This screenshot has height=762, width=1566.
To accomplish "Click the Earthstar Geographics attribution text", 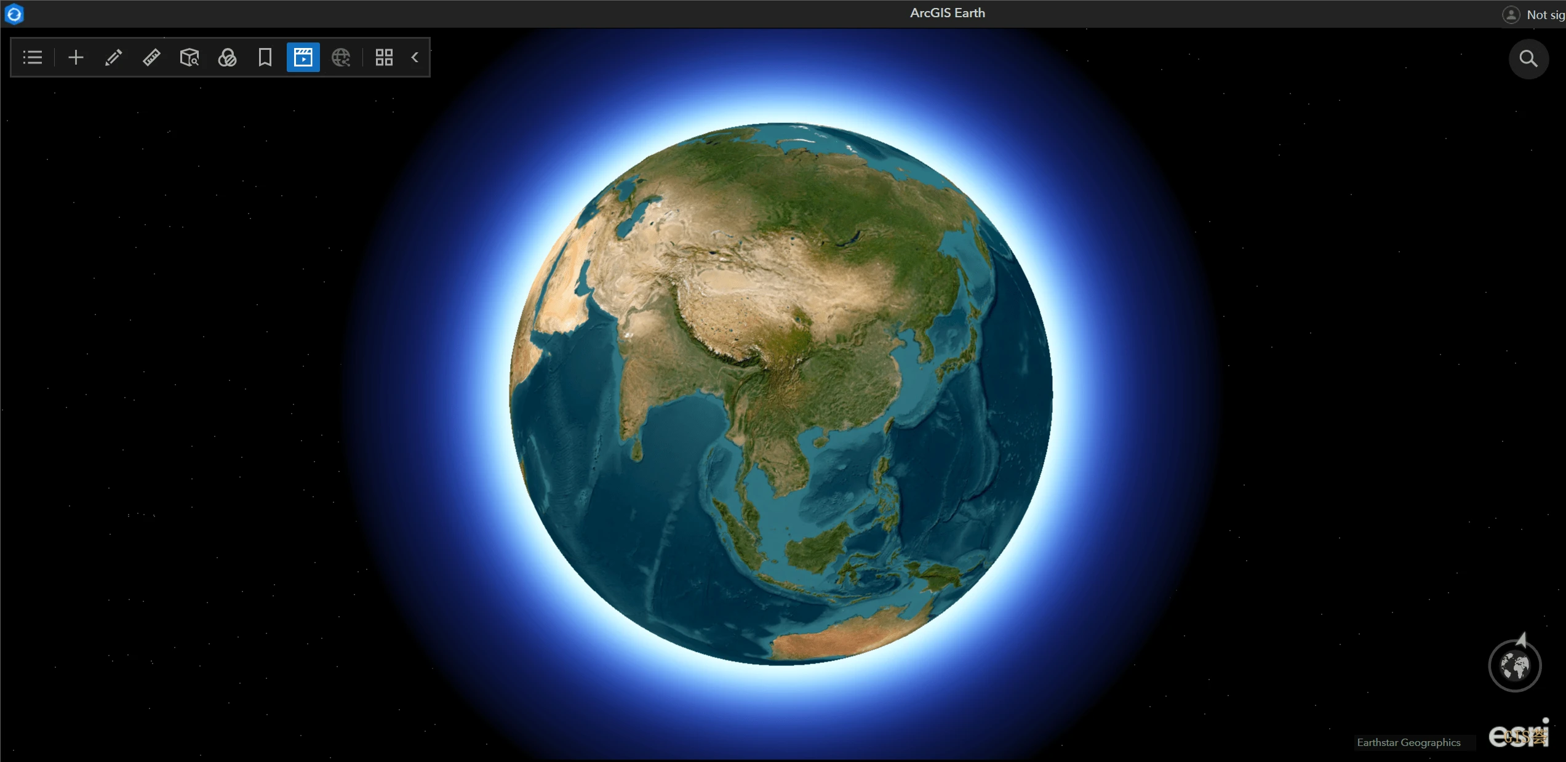I will click(x=1409, y=742).
